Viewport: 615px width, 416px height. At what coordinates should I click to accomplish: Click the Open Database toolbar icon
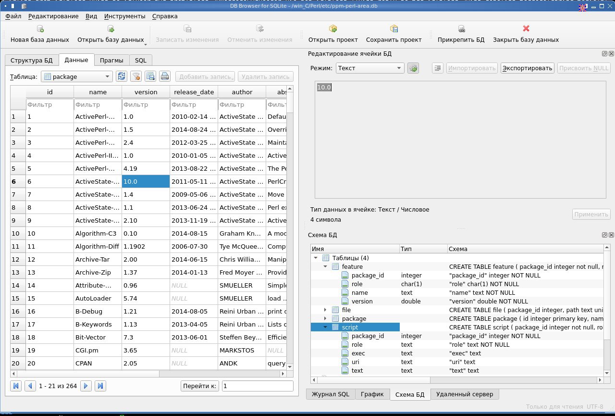[111, 29]
